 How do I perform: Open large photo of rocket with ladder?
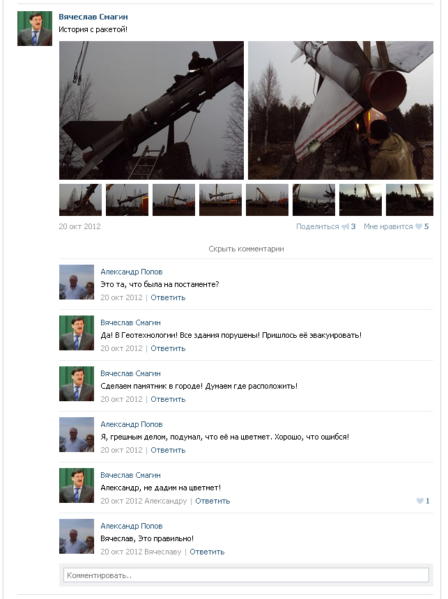tap(151, 111)
